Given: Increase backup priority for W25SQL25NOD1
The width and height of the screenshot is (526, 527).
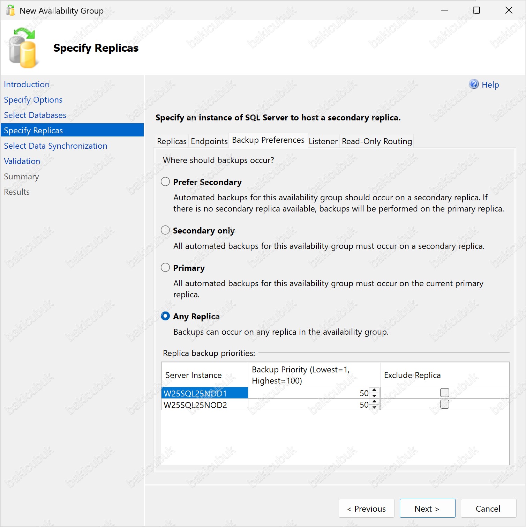Looking at the screenshot, I should pos(374,390).
